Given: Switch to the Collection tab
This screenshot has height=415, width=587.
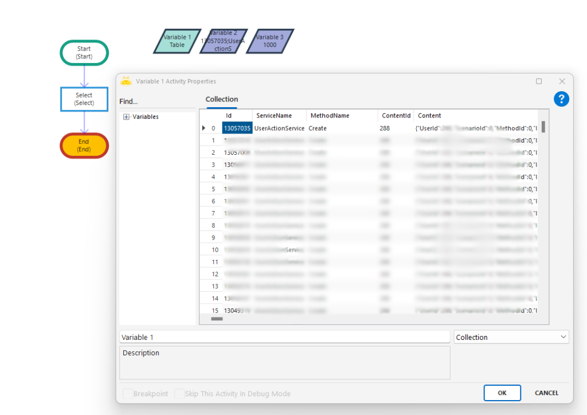Looking at the screenshot, I should tap(222, 100).
